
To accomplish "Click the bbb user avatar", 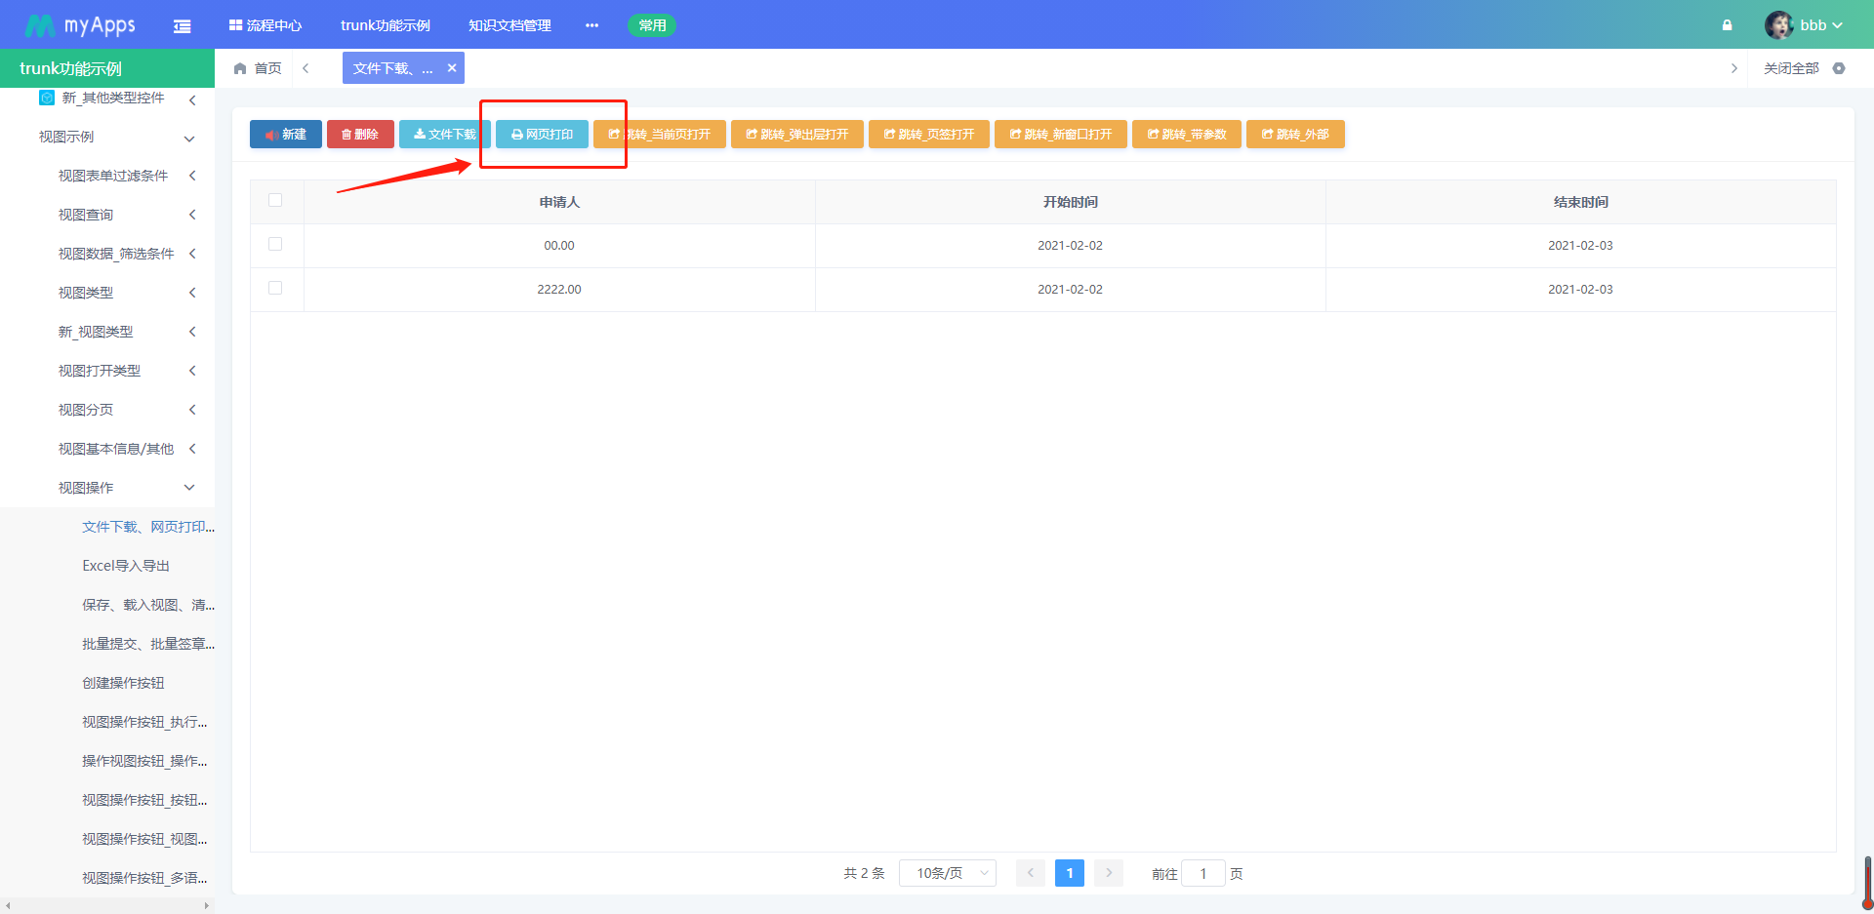I will click(1778, 25).
